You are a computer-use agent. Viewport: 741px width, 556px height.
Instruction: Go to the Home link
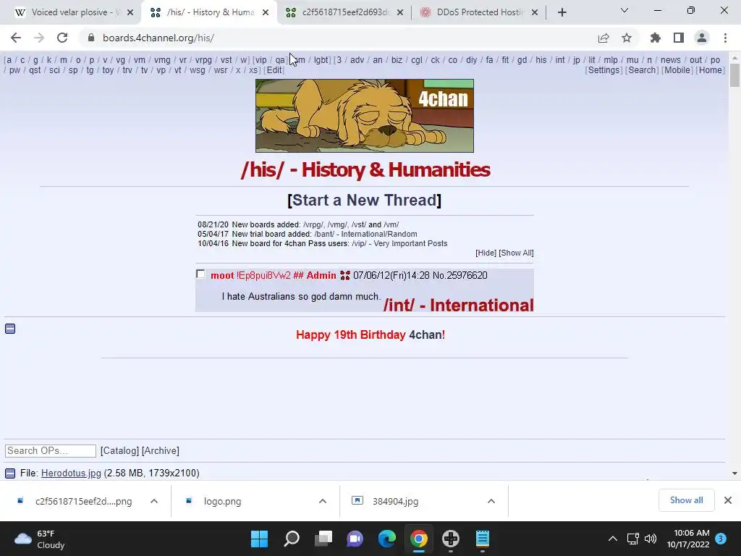tap(711, 70)
